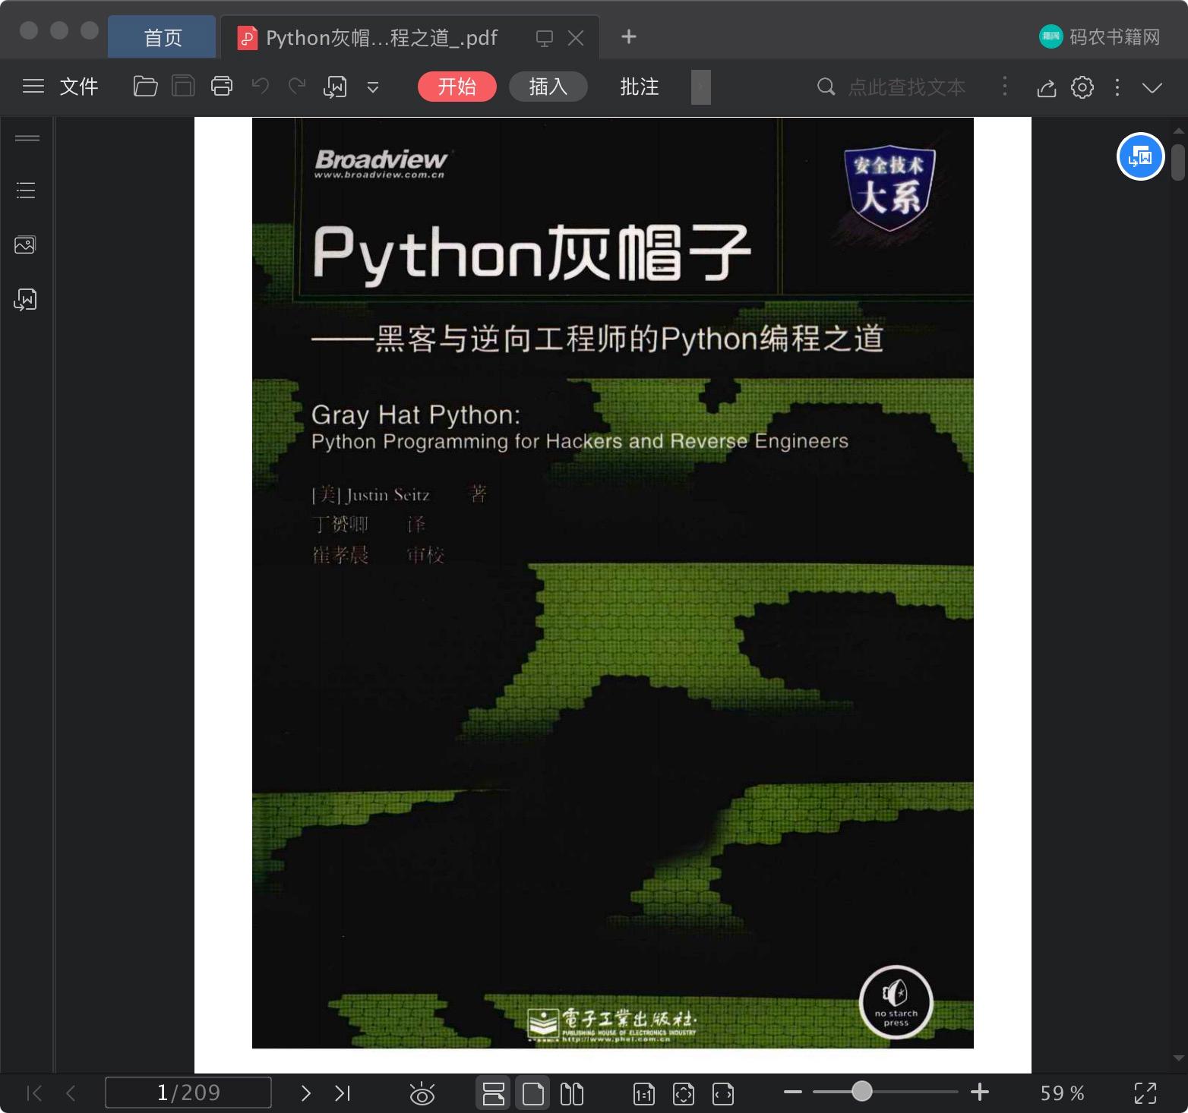
Task: Toggle the sidebar collapse handle icon
Action: click(x=27, y=137)
